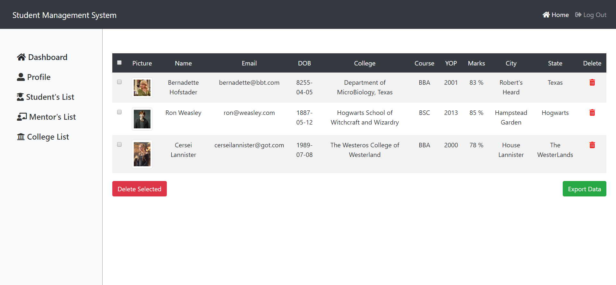Click the College column header
Screen dimensions: 616x285
point(365,63)
